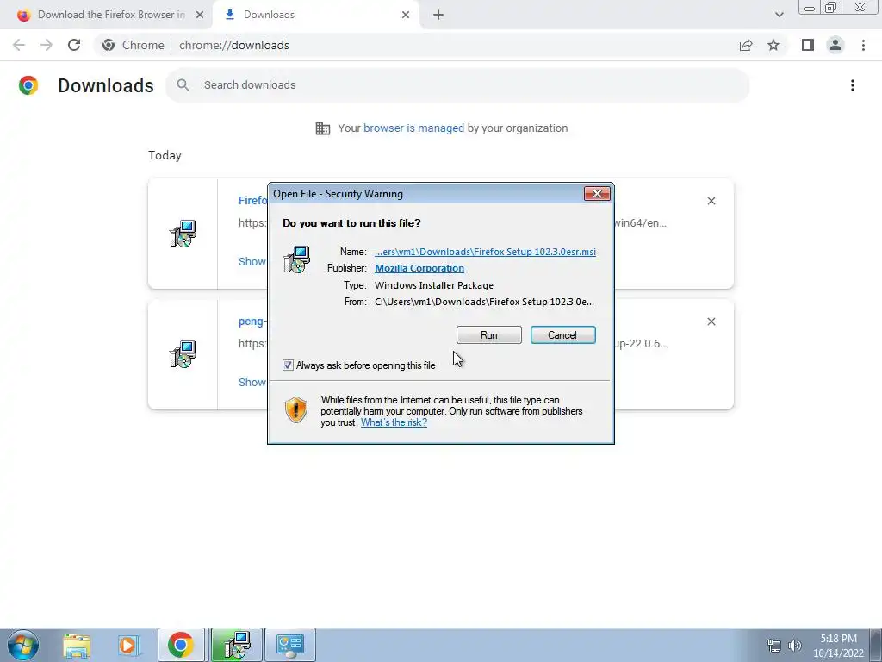Open the Mozilla Corporation publisher link

(x=419, y=268)
